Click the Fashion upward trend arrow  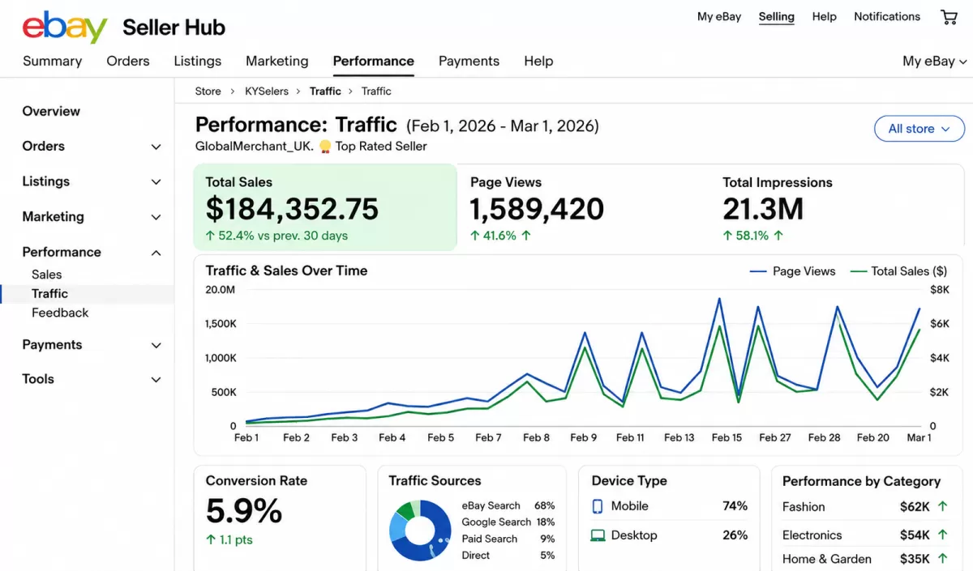[x=942, y=506]
